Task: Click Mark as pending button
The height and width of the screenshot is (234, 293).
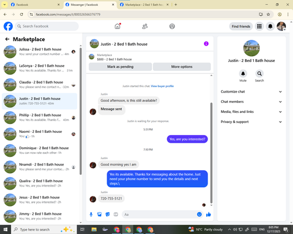Action: (x=120, y=67)
